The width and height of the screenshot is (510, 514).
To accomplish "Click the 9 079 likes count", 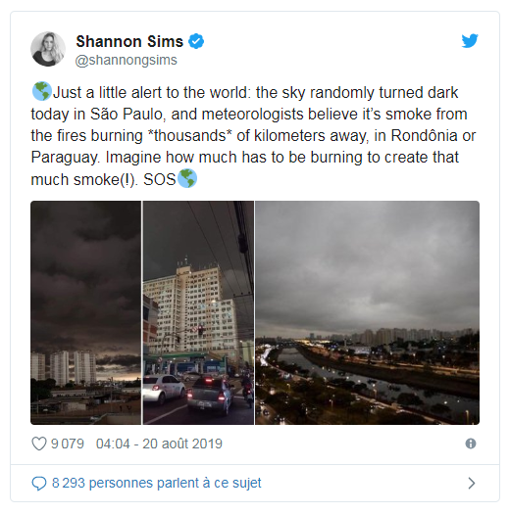I will tap(68, 444).
